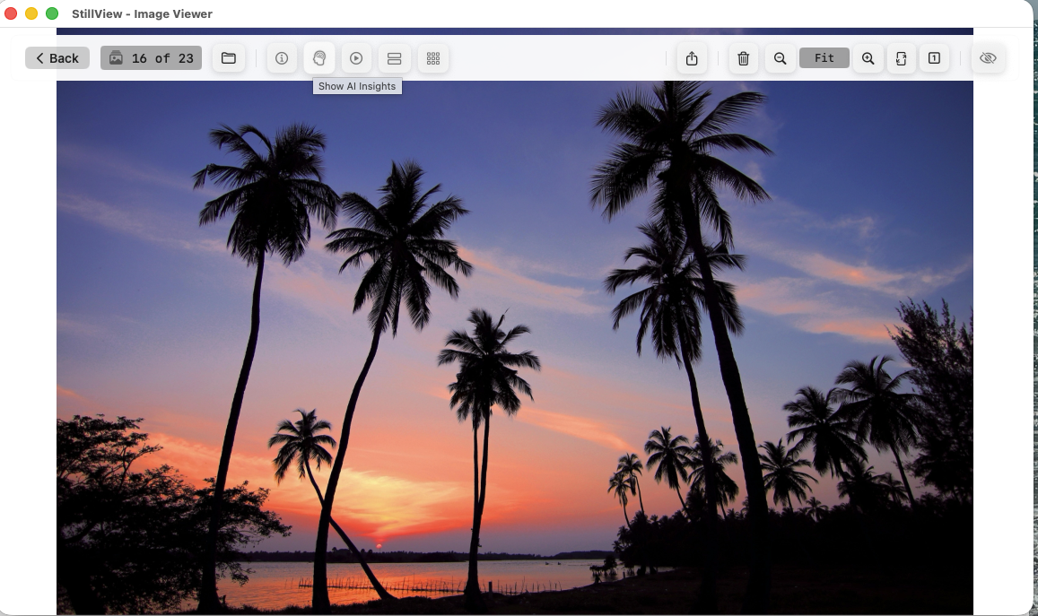
Task: Click the 16 of 23 image counter
Action: coord(151,58)
